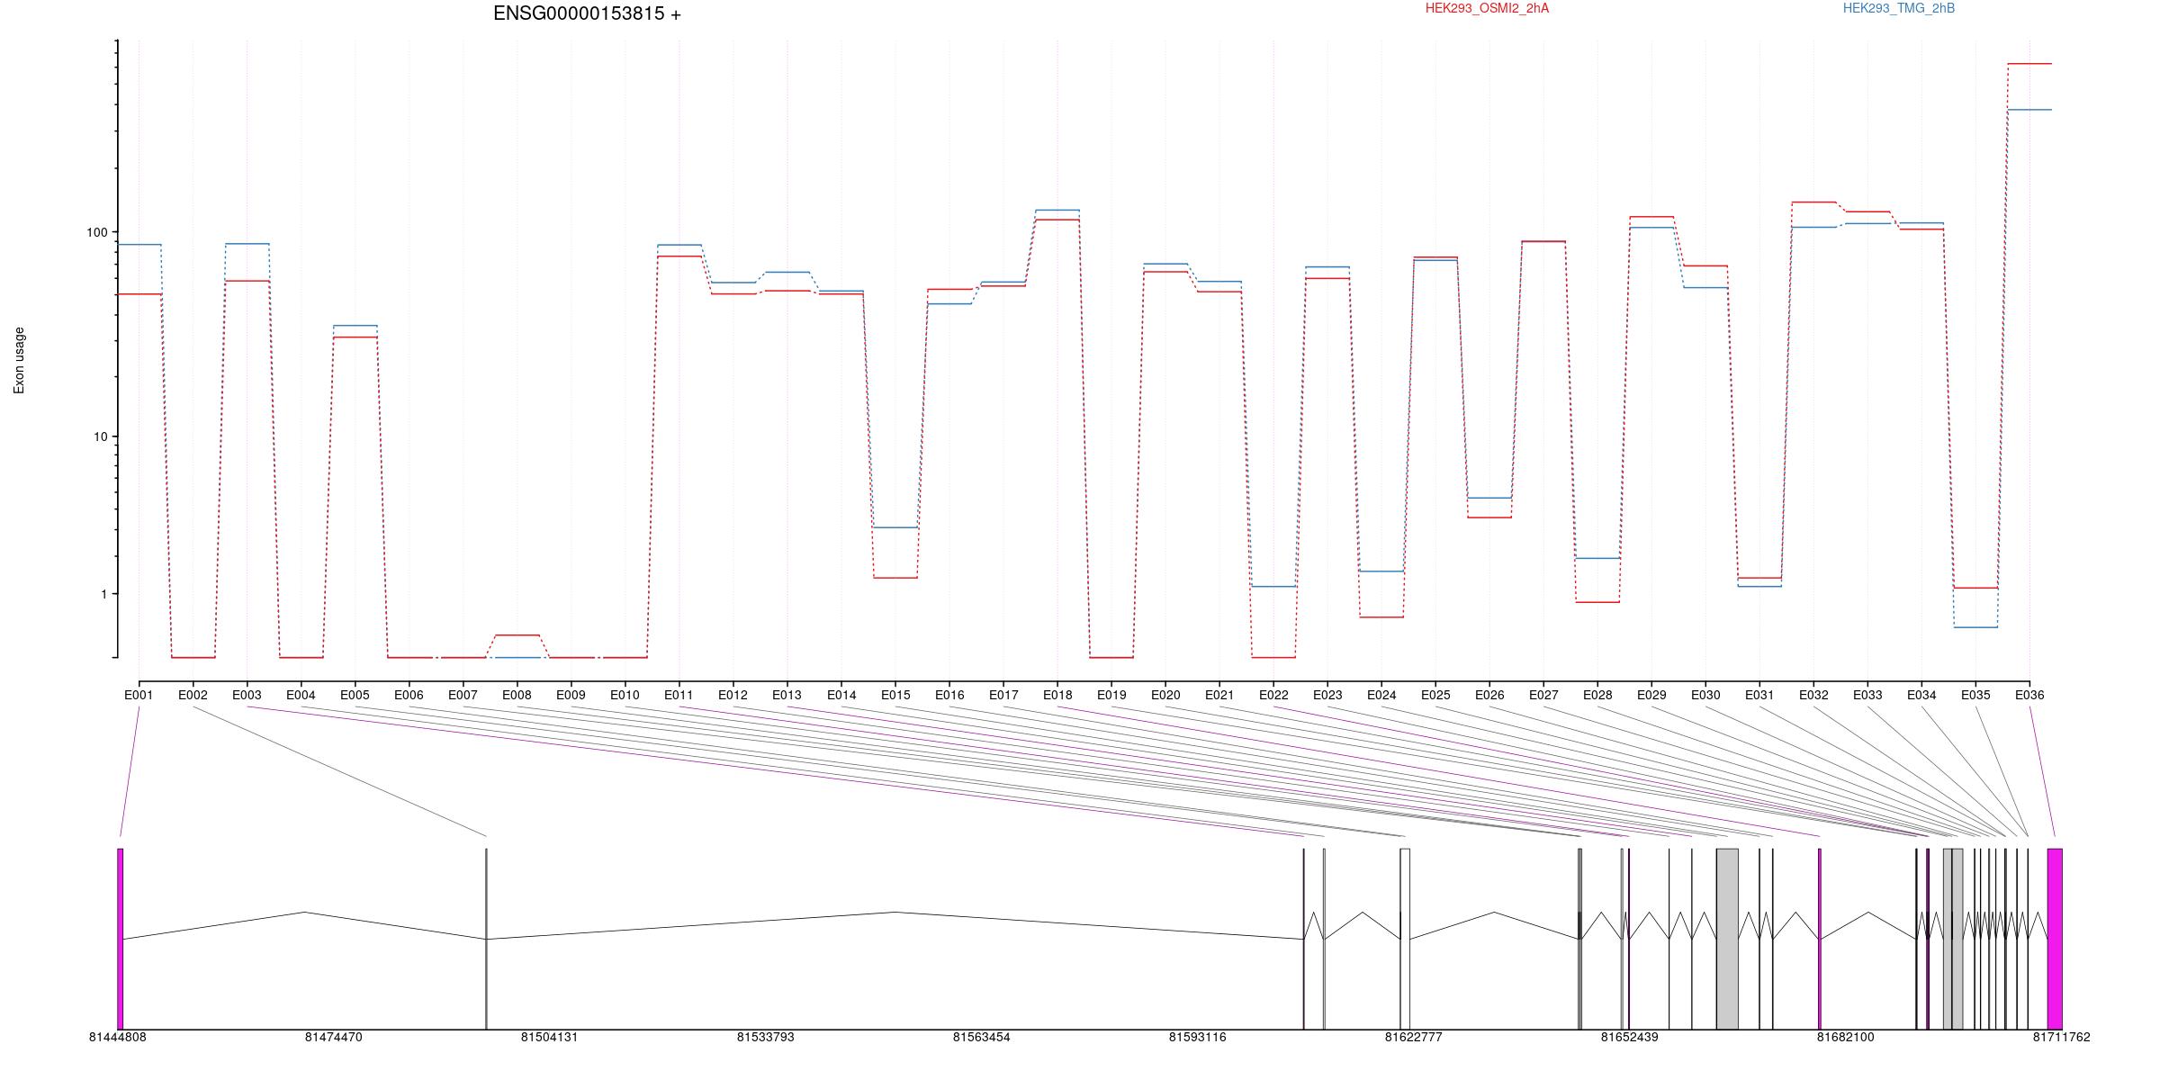Click the gene title ENSG00000153815 +
Image resolution: width=2160 pixels, height=1080 pixels.
[587, 13]
